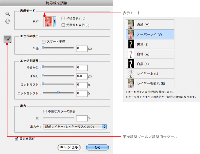Click the 白黒 (K) view thumbnail icon
This screenshot has height=154, width=200.
coord(131,63)
